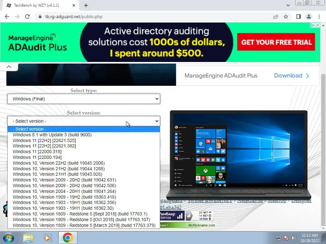Go back to the previous page
Image resolution: width=326 pixels, height=244 pixels.
click(7, 17)
